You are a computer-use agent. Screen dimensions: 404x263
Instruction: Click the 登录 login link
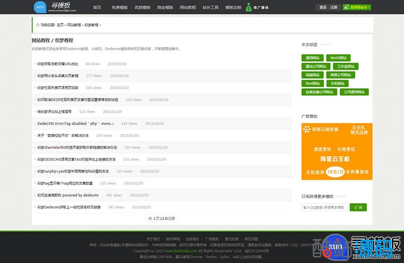coord(323,8)
